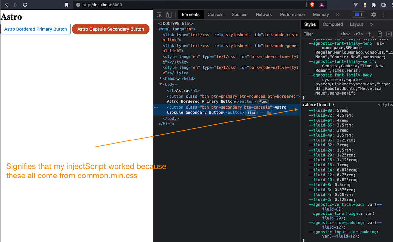This screenshot has width=393, height=242.
Task: Open DevTools settings gear
Action: 374,14
